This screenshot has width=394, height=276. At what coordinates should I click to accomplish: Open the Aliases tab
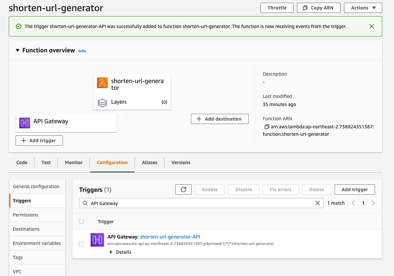pyautogui.click(x=149, y=162)
